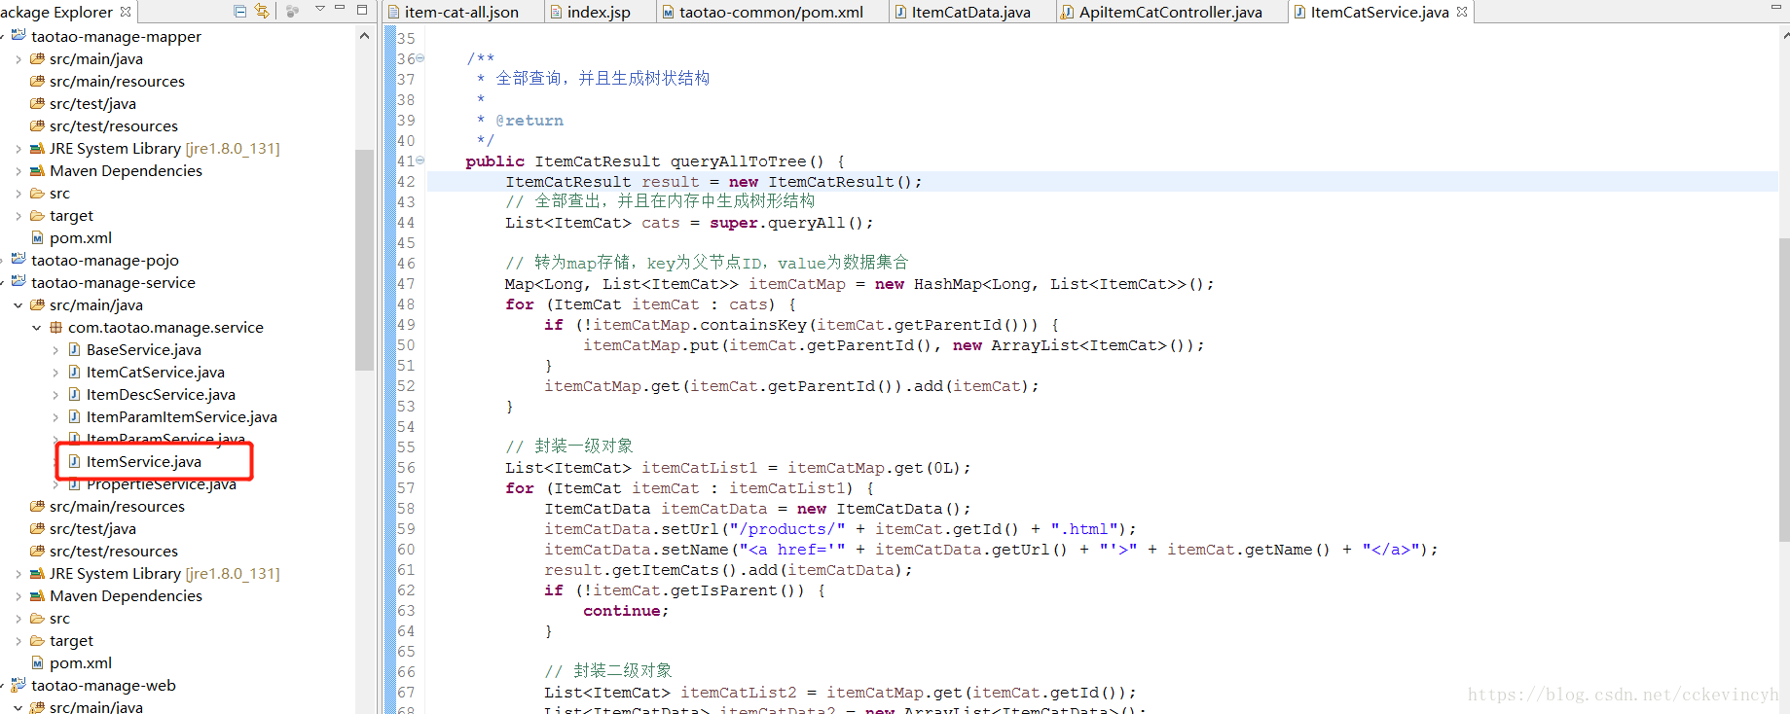Screen dimensions: 1790x714
Task: Switch to the index.jsp editor tab
Action: pyautogui.click(x=591, y=12)
